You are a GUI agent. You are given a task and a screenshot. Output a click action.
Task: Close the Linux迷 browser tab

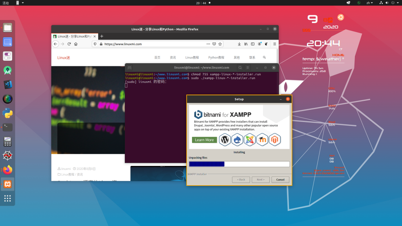coord(95,36)
